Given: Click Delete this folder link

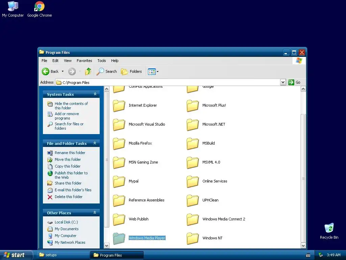Looking at the screenshot, I should coord(68,197).
